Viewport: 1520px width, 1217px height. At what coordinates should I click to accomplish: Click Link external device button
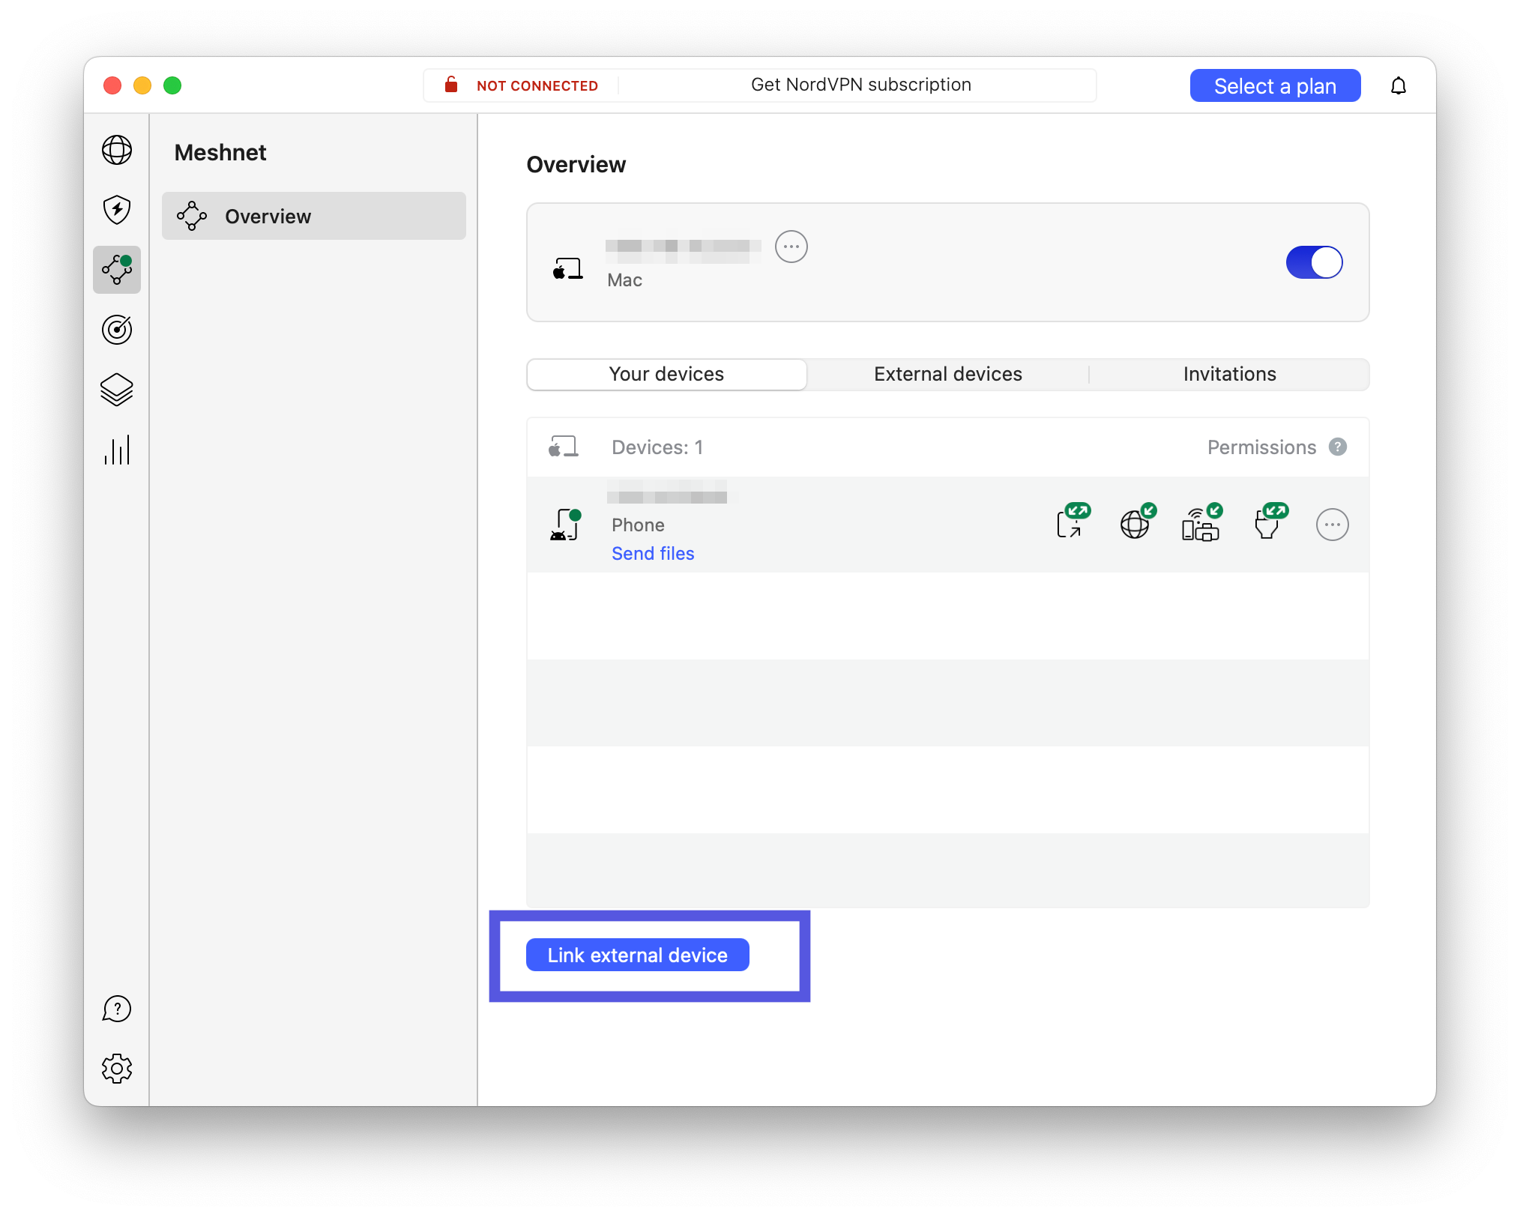[638, 955]
